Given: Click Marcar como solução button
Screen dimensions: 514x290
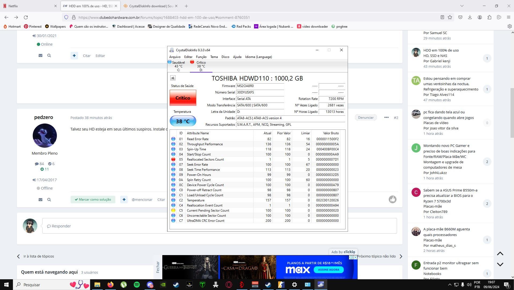Looking at the screenshot, I should tap(93, 200).
